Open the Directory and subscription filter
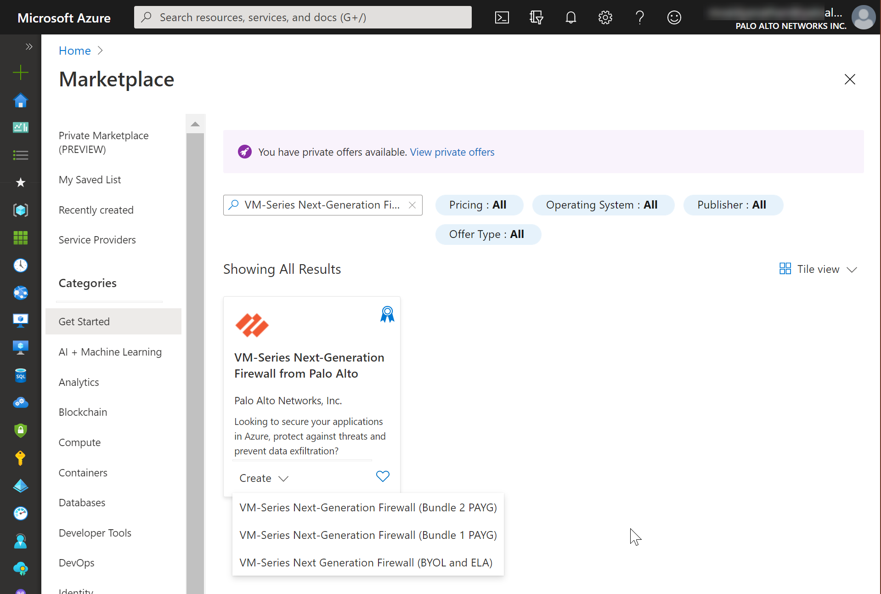The height and width of the screenshot is (594, 881). click(x=536, y=17)
